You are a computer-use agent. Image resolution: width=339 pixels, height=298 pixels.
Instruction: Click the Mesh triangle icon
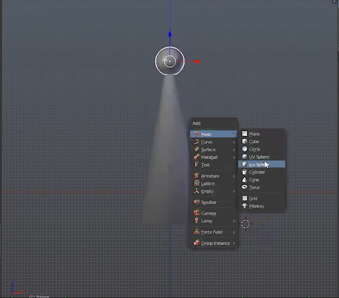197,134
